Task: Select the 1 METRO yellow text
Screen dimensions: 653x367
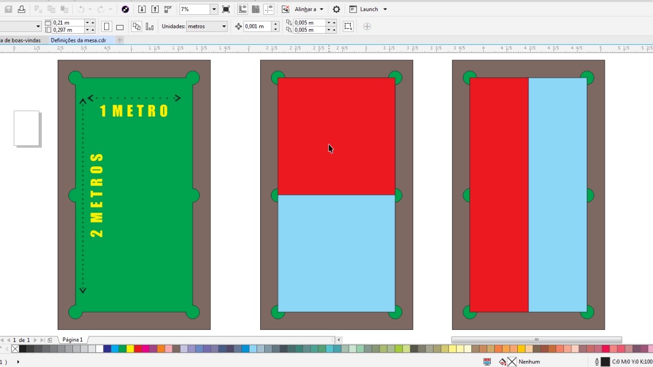Action: (134, 111)
